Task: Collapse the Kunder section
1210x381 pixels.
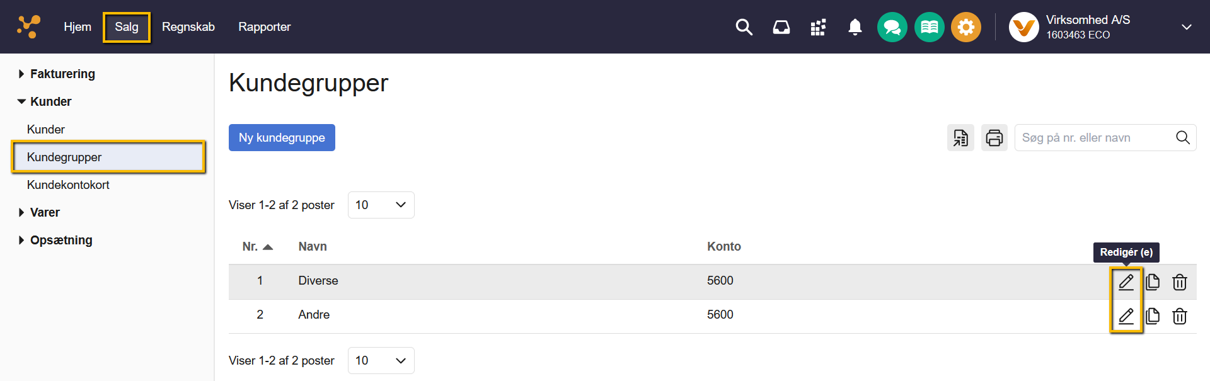Action: 51,101
